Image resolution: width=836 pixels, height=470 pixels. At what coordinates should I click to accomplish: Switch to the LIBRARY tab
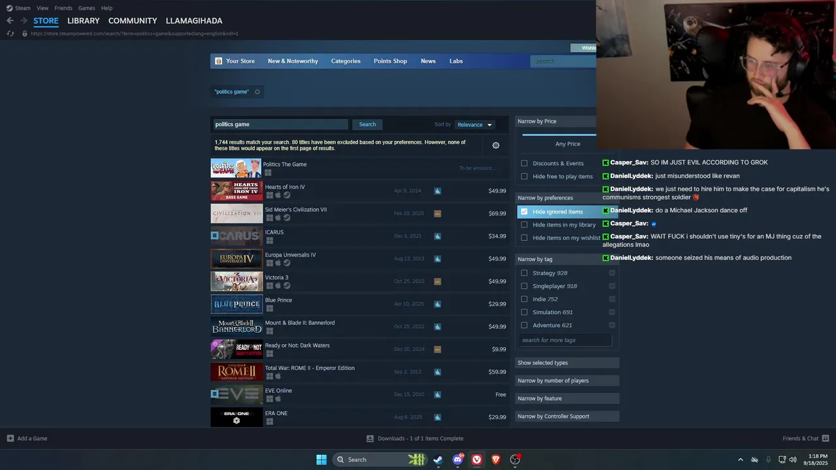84,21
